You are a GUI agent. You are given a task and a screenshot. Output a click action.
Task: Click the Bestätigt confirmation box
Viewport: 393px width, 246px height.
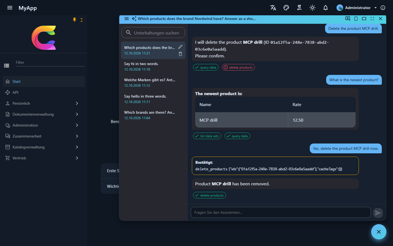[x=275, y=166]
